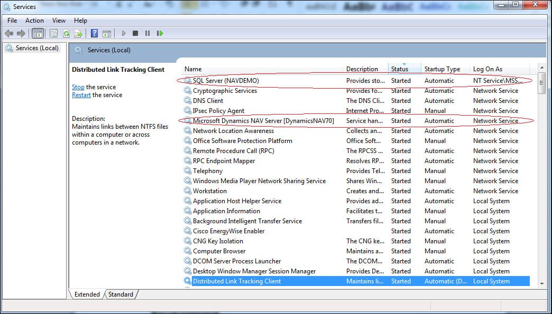Select Windows Media Player Network Sharing Service
Viewport: 552px width, 314px height.
coord(259,181)
